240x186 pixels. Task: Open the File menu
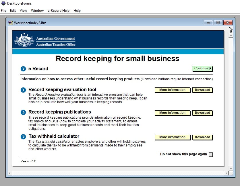(x=3, y=11)
